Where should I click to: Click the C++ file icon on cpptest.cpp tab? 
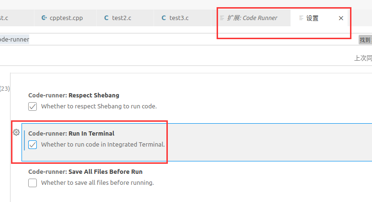44,18
